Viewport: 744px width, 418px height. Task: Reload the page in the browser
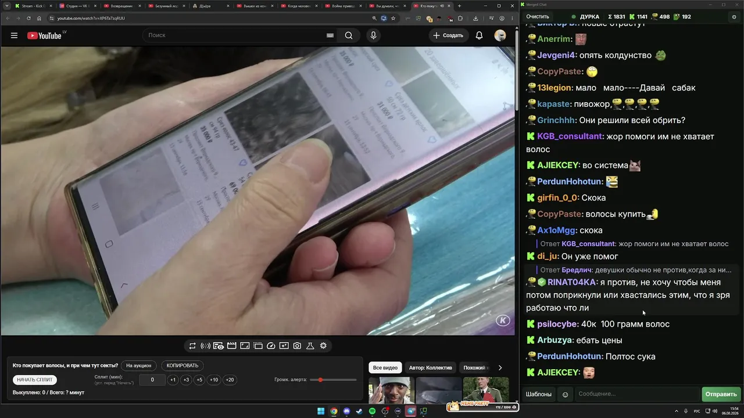pyautogui.click(x=28, y=18)
